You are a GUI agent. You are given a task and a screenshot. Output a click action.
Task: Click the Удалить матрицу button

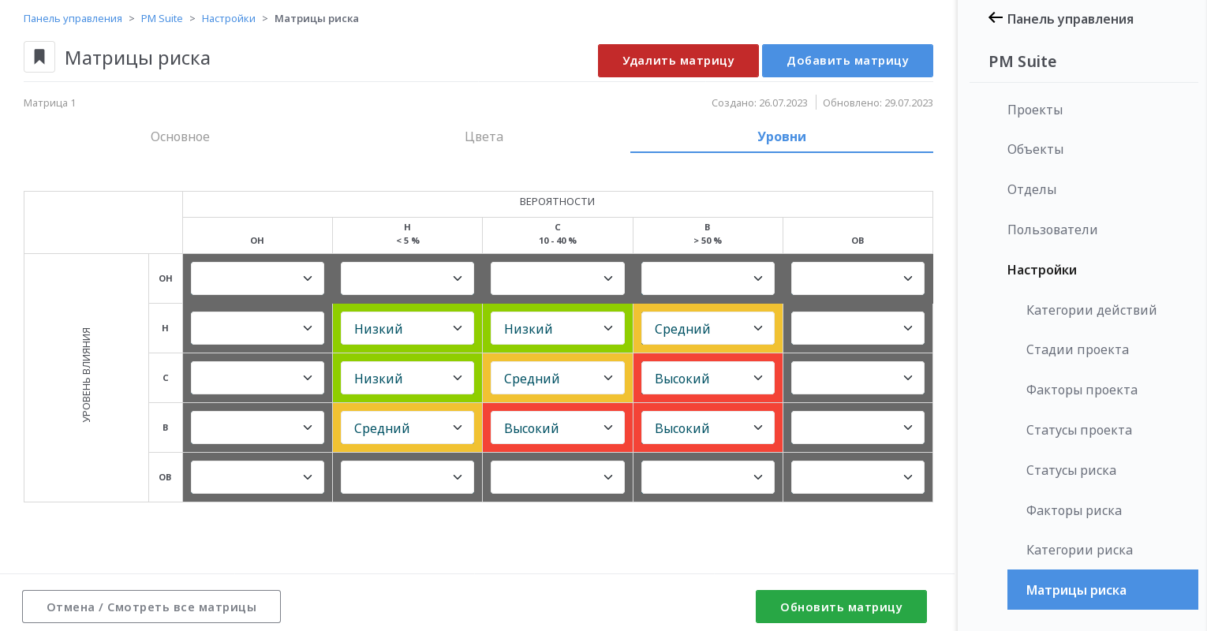(x=678, y=61)
